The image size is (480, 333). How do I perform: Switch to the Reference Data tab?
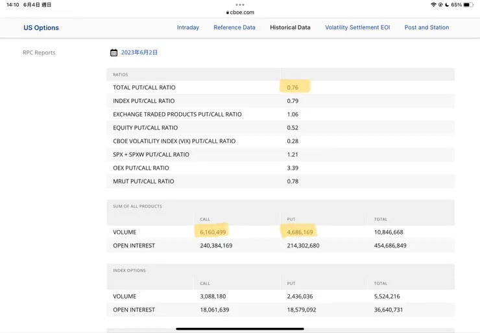pos(234,28)
